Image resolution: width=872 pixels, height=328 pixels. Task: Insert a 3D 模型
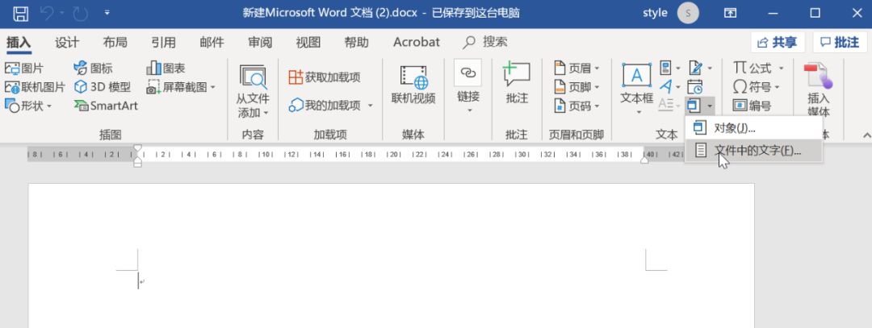point(103,87)
